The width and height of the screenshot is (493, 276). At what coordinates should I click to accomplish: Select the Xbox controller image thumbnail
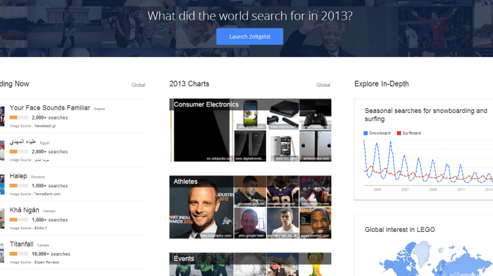(316, 114)
